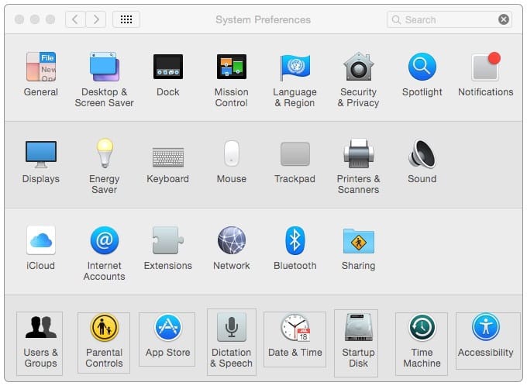The image size is (527, 386).
Task: Open Desktop & Screen Saver settings
Action: [x=105, y=67]
